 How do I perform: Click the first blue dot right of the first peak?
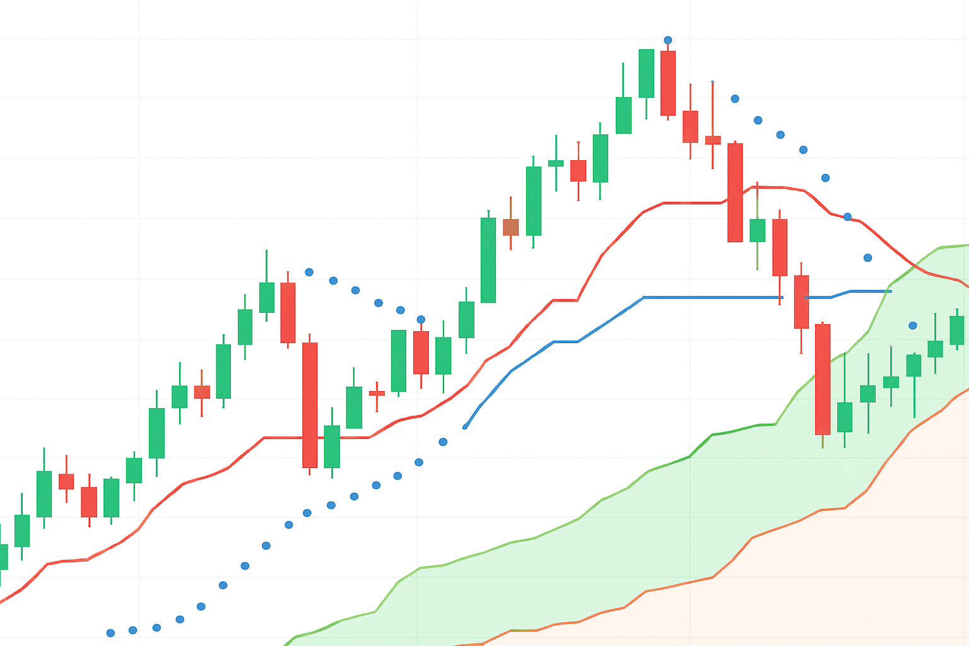pyautogui.click(x=309, y=272)
